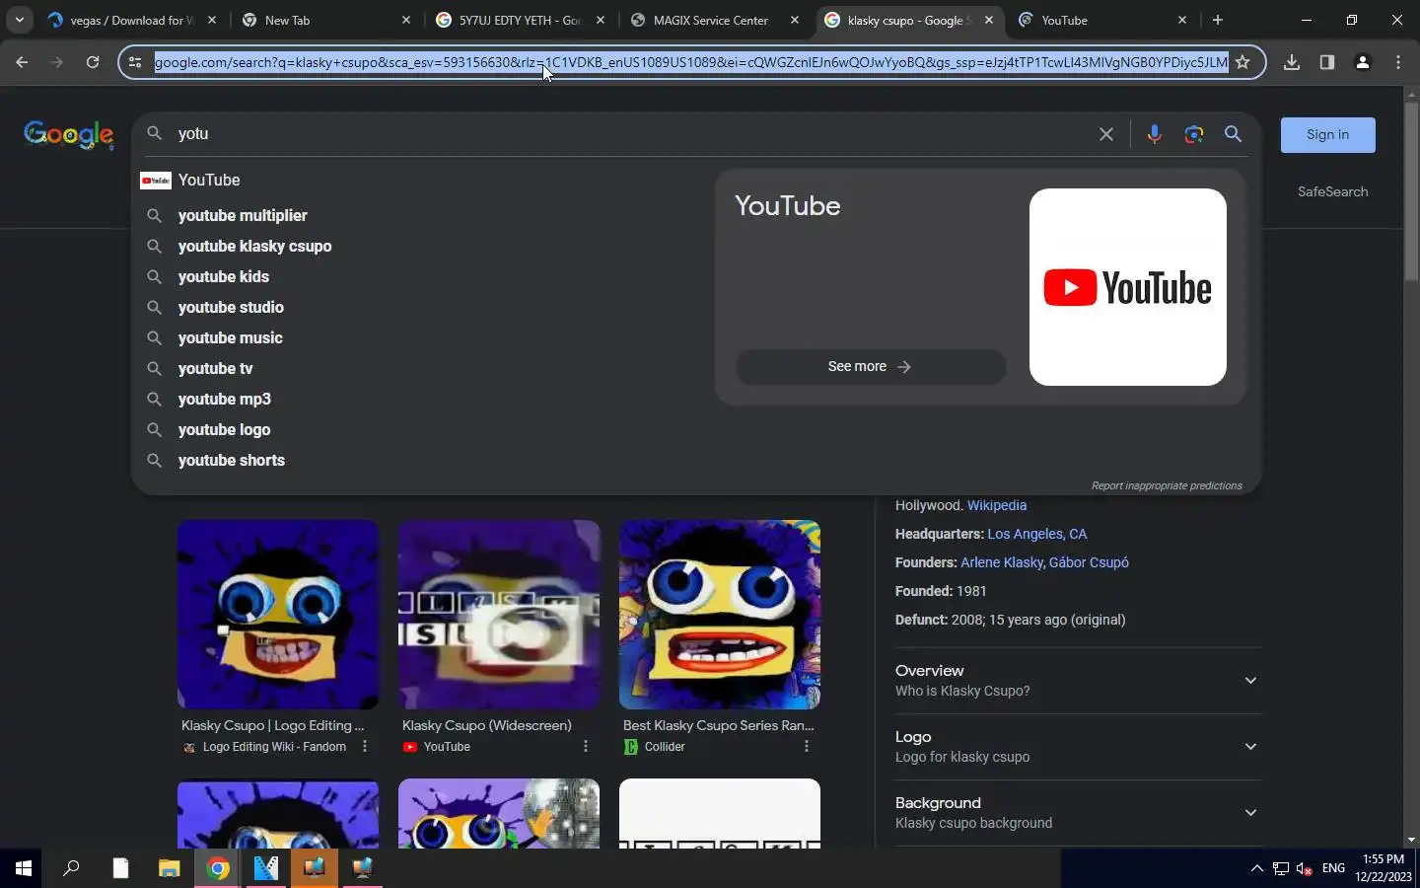Open SafeSearch settings

tap(1332, 191)
